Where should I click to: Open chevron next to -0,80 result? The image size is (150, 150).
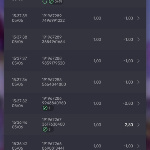138,103
